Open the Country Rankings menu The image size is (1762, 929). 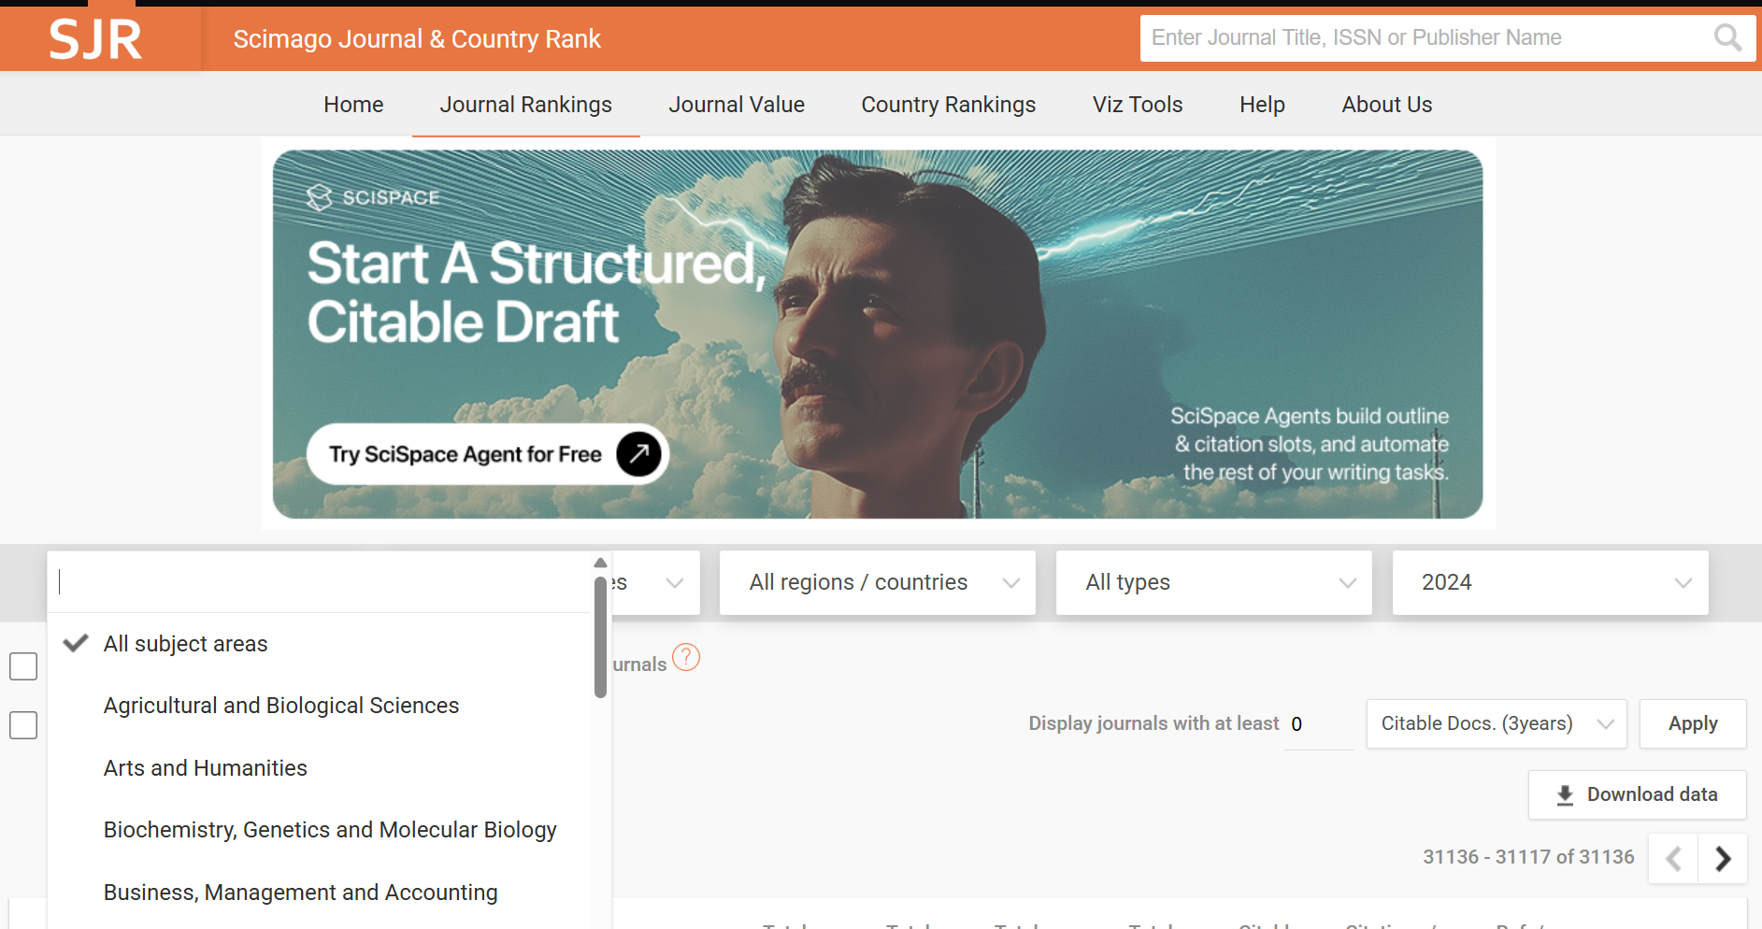point(948,105)
